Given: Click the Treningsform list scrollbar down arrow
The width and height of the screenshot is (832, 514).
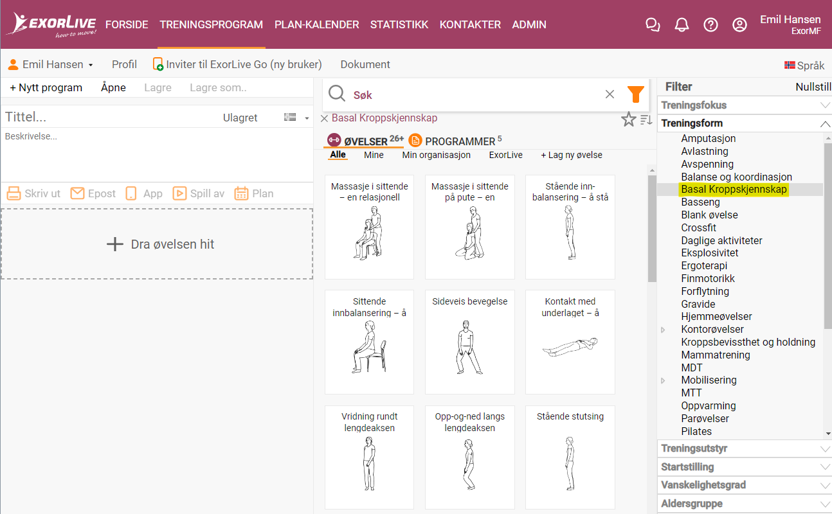Looking at the screenshot, I should click(827, 434).
